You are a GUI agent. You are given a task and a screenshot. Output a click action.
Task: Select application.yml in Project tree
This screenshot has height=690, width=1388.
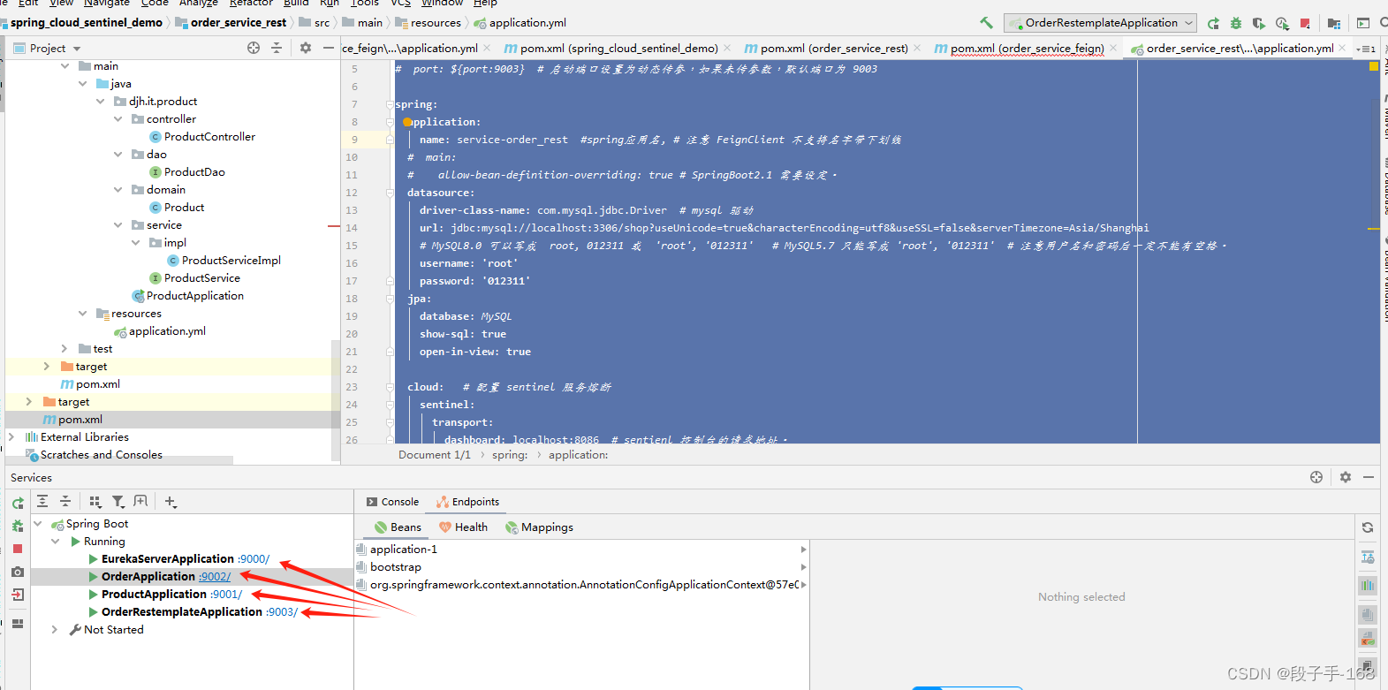167,331
